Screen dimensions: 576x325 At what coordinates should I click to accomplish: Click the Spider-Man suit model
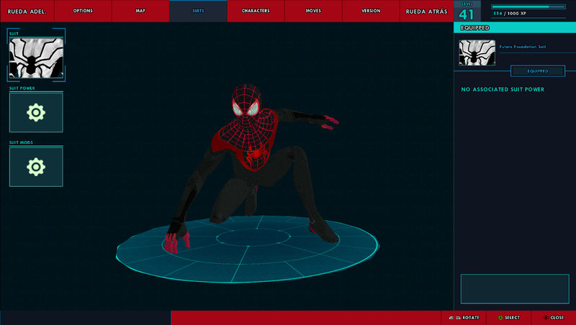[253, 169]
